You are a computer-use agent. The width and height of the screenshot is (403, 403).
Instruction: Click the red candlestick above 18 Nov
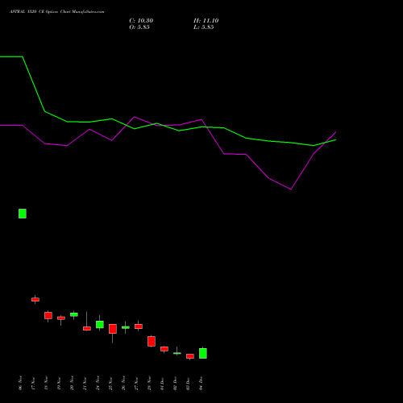click(x=48, y=316)
